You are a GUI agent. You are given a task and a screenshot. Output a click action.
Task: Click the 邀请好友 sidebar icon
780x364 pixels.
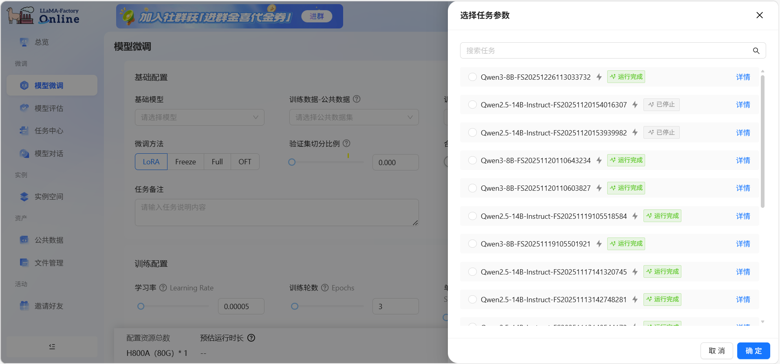tap(24, 306)
